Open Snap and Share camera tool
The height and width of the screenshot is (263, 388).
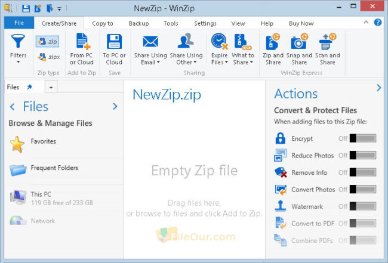pos(299,49)
